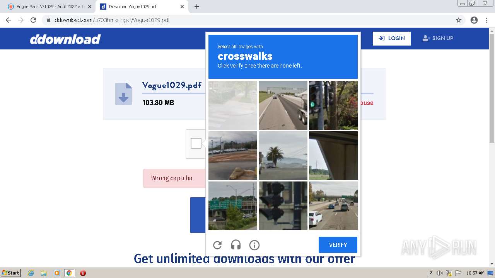This screenshot has width=495, height=278.
Task: Open the network tray icon
Action: (449, 273)
